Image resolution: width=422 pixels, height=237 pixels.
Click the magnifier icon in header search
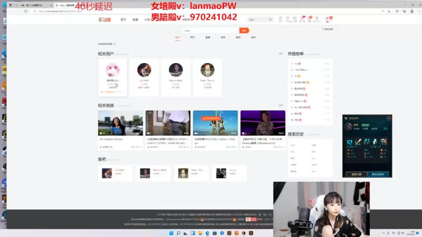(x=270, y=19)
